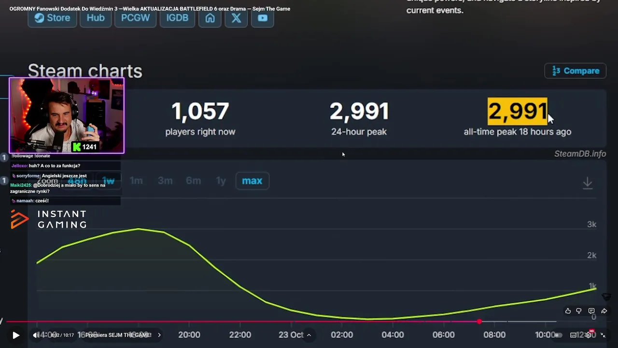
Task: Select the 3m zoom range
Action: click(165, 181)
